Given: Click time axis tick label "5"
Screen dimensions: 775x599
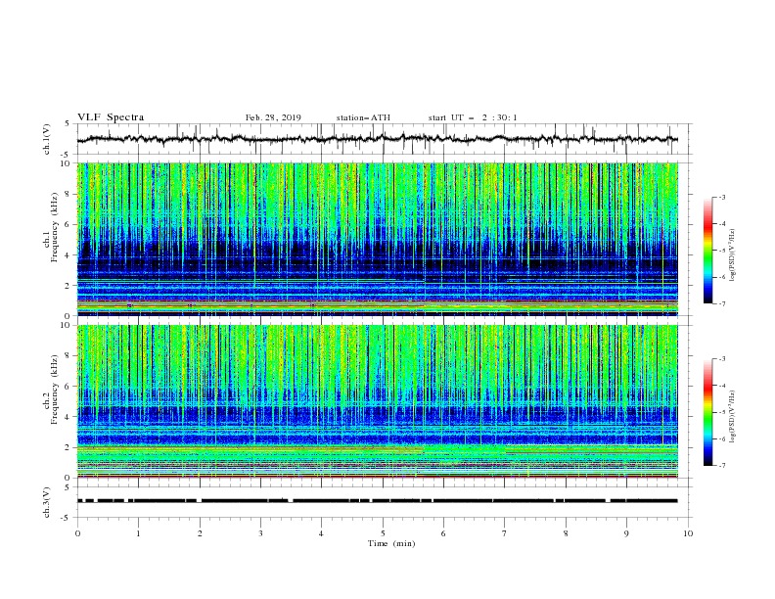Looking at the screenshot, I should pos(383,533).
